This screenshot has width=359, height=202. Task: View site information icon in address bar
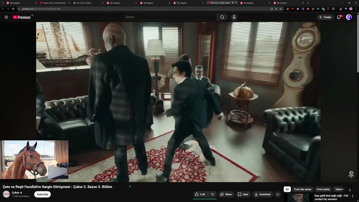pos(19,9)
